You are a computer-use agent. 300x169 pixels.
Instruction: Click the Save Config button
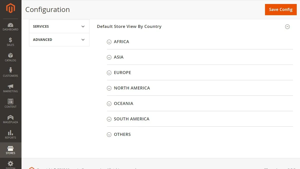pos(280,9)
